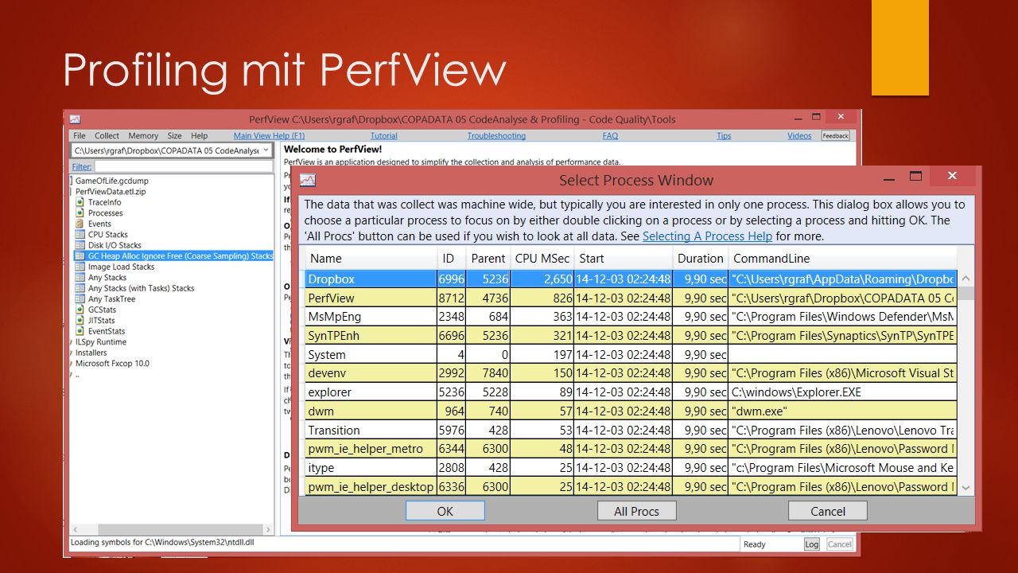Click the Events database icon
1018x573 pixels.
80,224
